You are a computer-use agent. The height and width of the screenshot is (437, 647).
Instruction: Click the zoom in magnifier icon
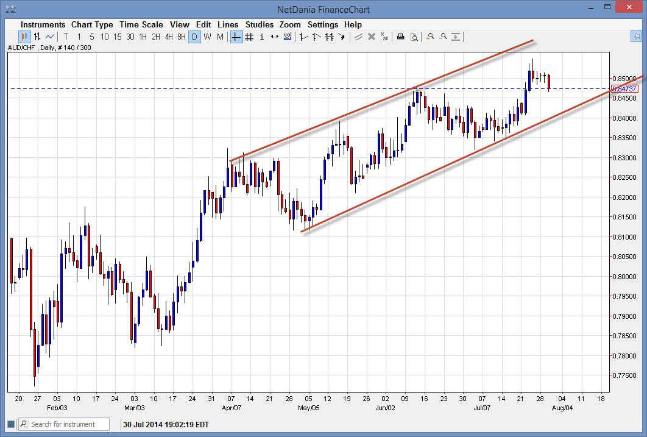(x=430, y=37)
